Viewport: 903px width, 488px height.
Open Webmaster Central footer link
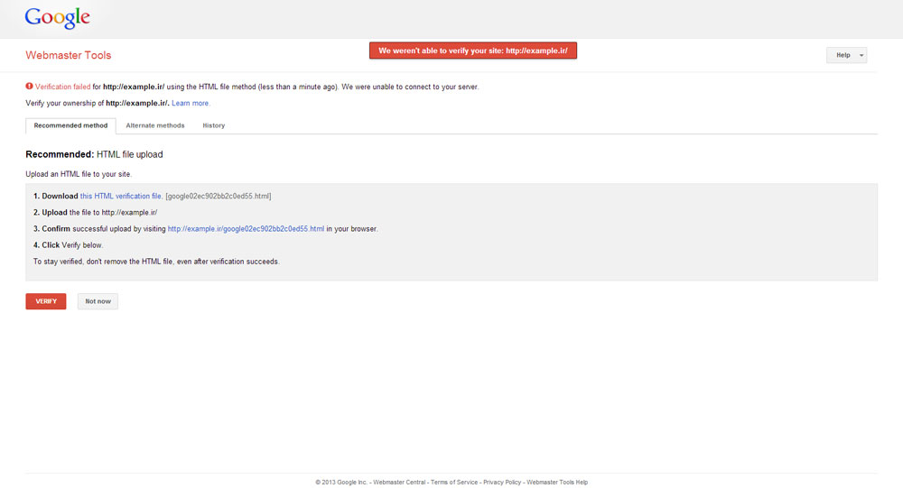399,483
